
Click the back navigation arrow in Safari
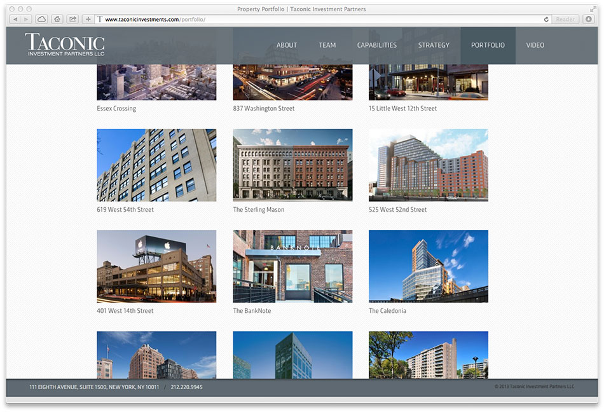(x=15, y=19)
